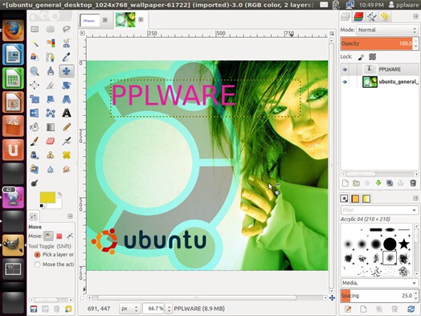Viewport: 421px width, 316px height.
Task: Select the Pencil tool
Action: (67, 127)
